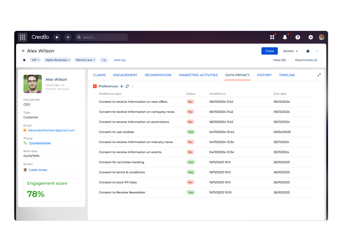Switch to the Engagement tab
The width and height of the screenshot is (342, 252).
(x=125, y=75)
